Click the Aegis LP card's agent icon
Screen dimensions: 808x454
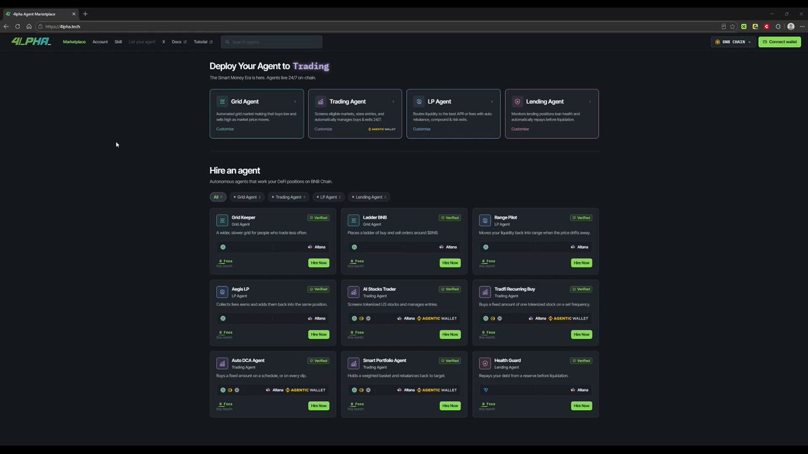tap(222, 292)
